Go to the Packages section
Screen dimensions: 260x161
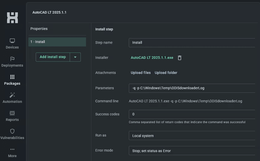(12, 80)
